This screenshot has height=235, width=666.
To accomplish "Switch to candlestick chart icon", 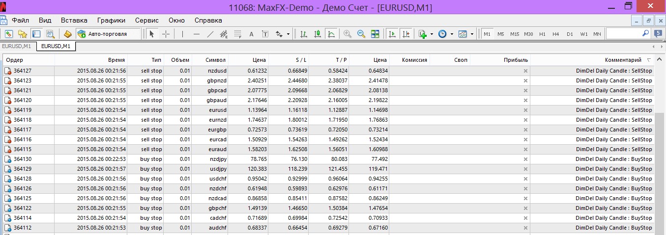I will [317, 34].
